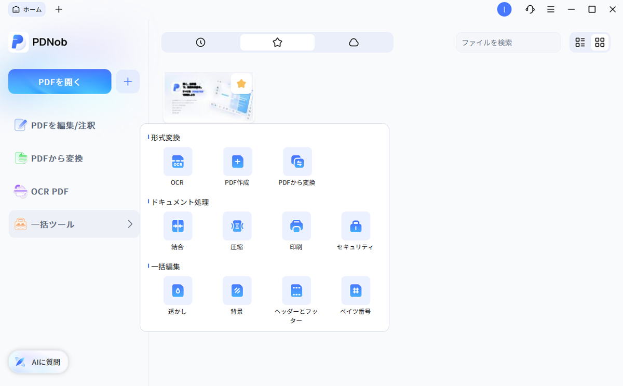Select the 圧縮 (Compress) tool
Screen dimensions: 623x386
pos(237,226)
